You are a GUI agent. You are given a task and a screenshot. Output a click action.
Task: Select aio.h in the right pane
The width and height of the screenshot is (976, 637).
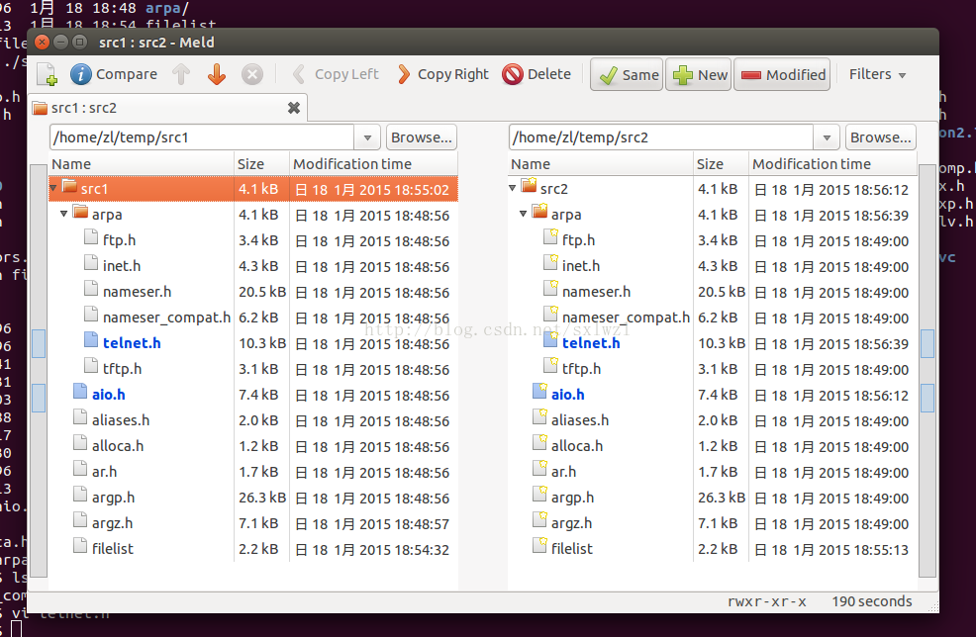[x=567, y=395]
